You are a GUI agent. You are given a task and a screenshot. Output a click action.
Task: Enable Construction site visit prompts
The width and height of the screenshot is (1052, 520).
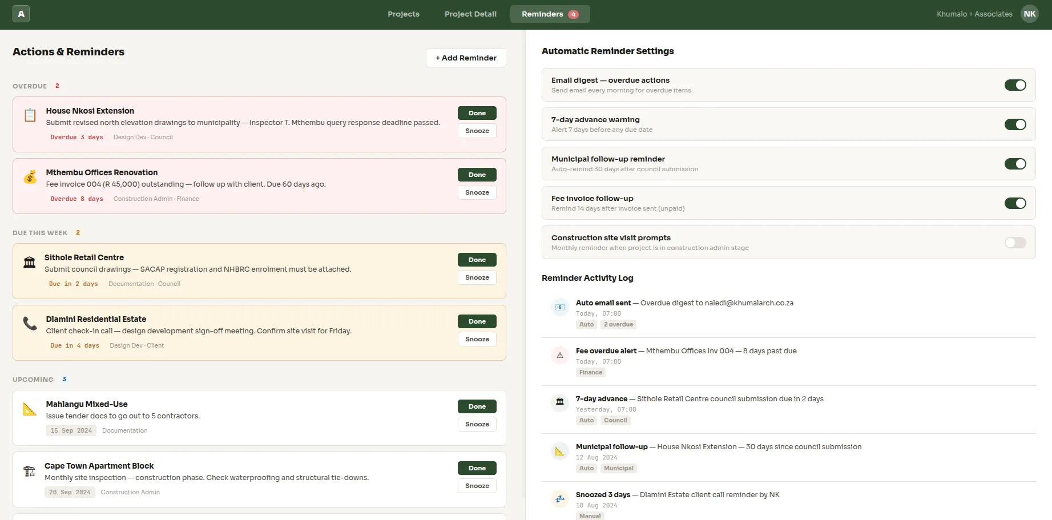pyautogui.click(x=1015, y=243)
